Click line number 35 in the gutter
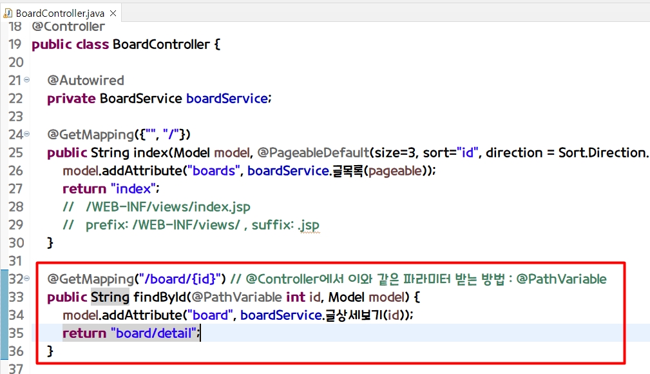Viewport: 650px width, 374px height. (x=16, y=333)
